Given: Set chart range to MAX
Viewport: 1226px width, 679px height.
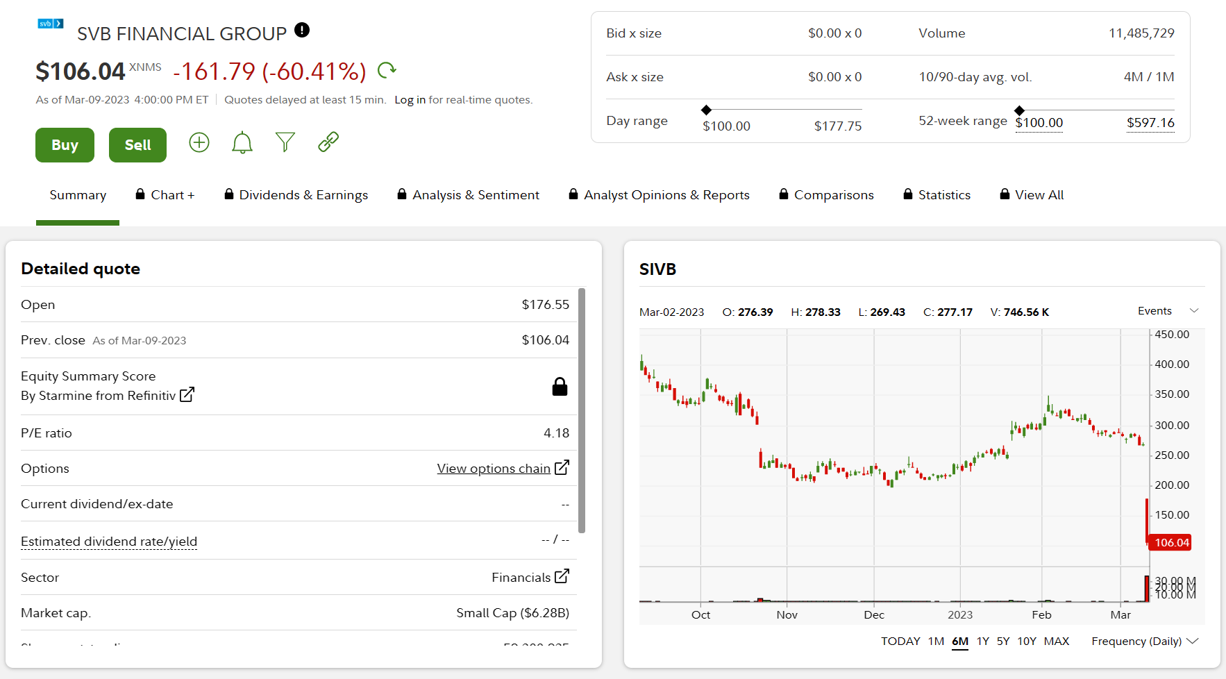Looking at the screenshot, I should point(1057,641).
